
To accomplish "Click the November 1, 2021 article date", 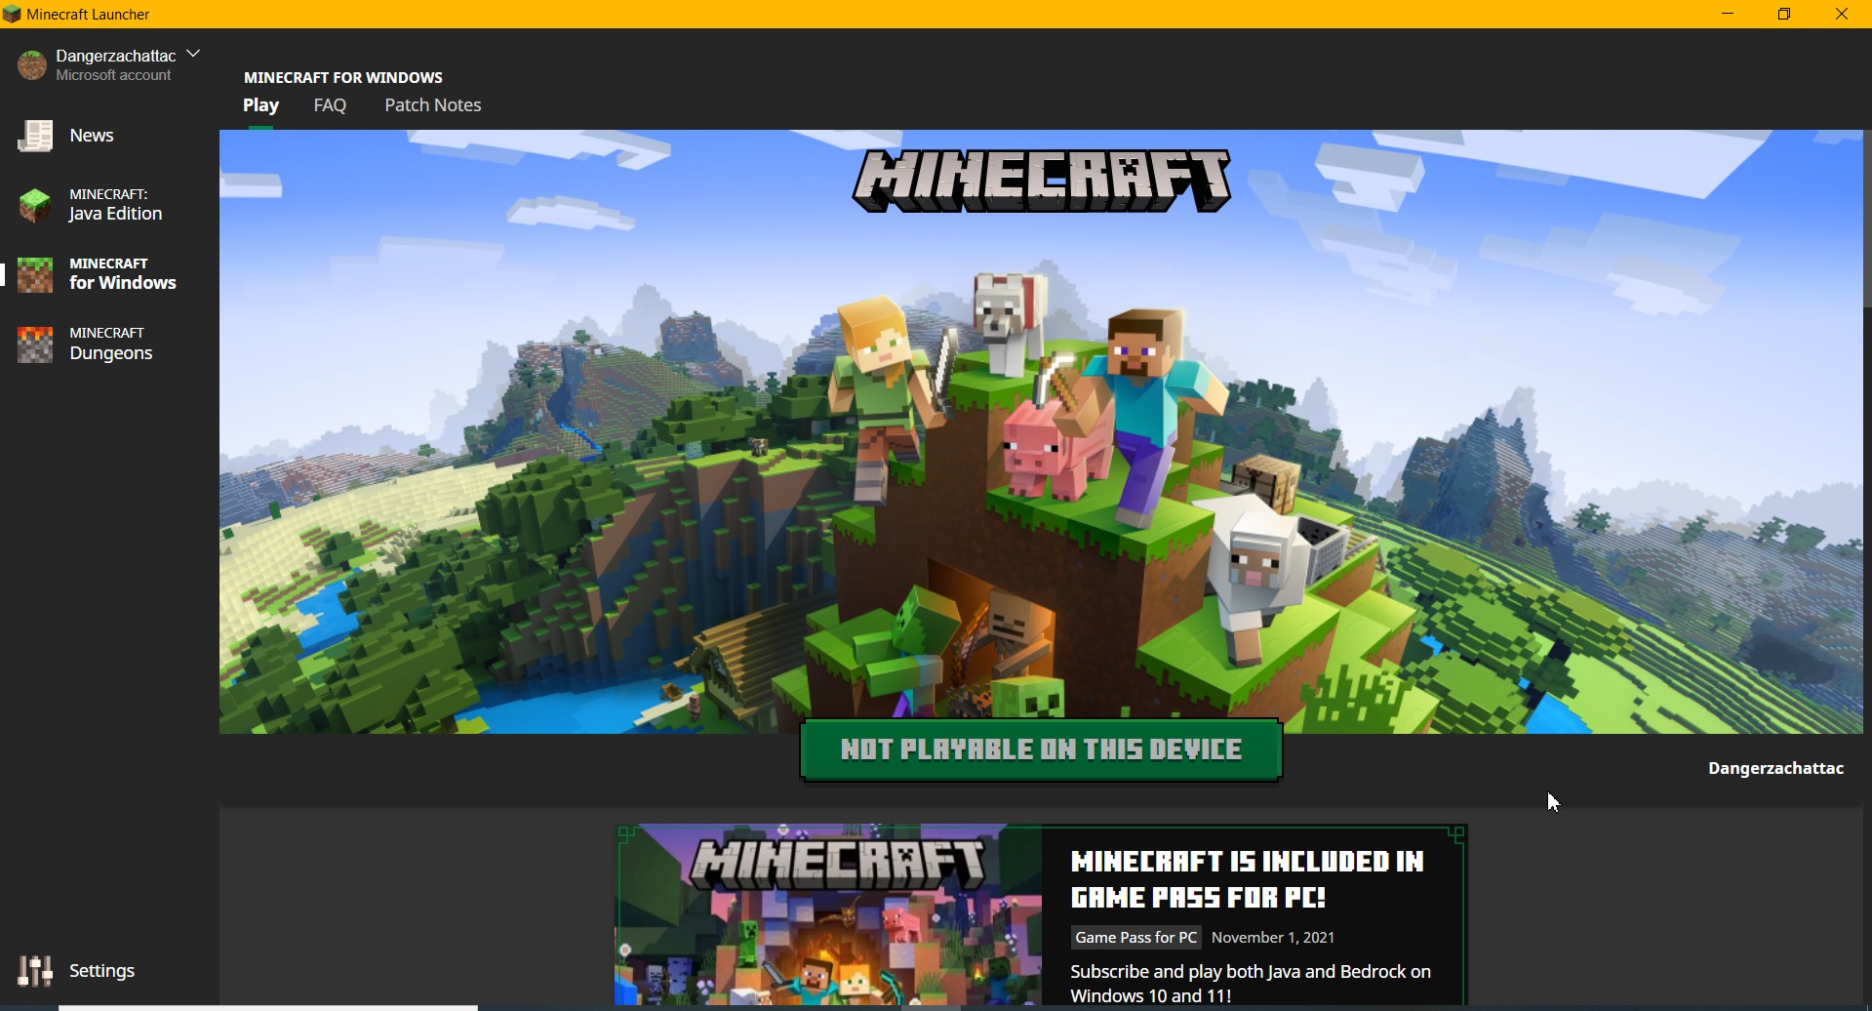I will coord(1273,938).
